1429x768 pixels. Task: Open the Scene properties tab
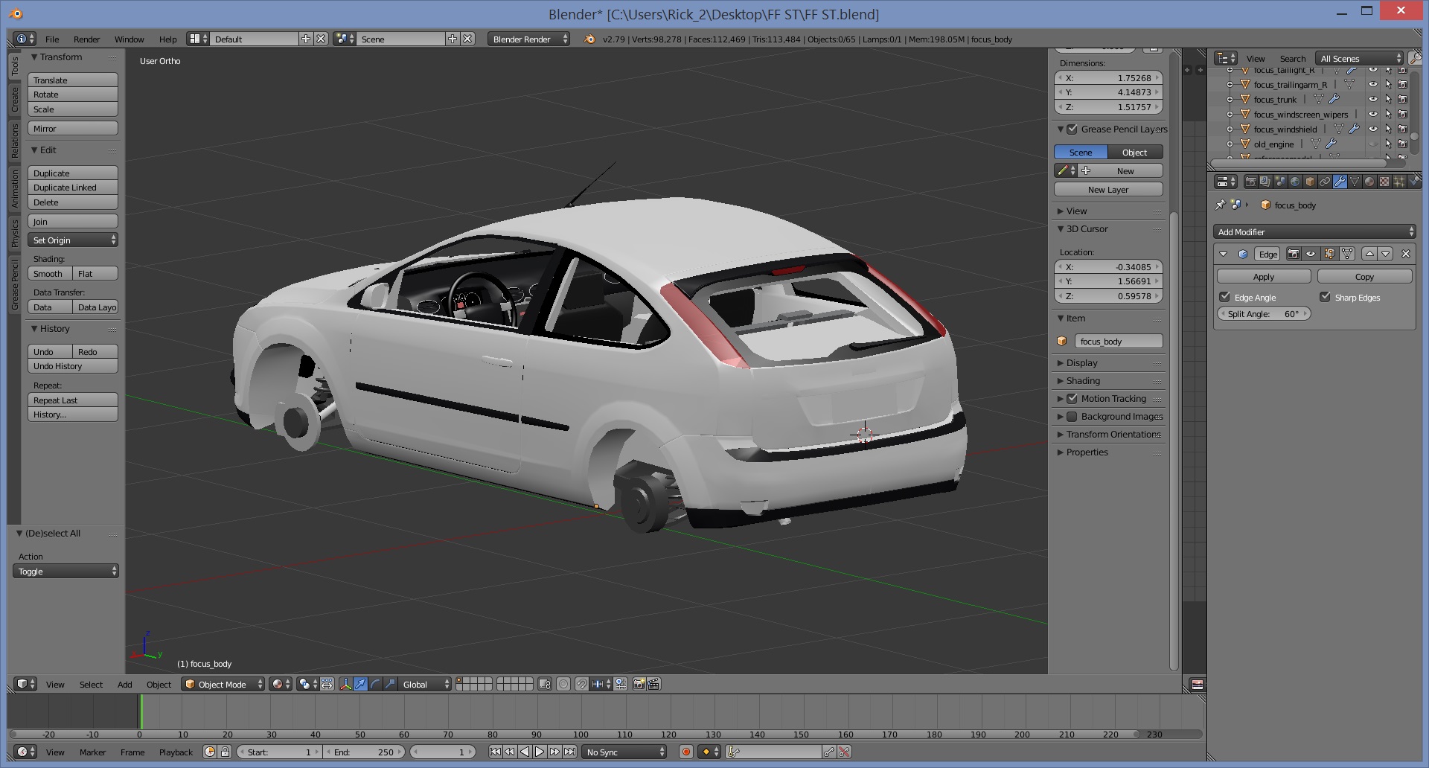pyautogui.click(x=1280, y=182)
